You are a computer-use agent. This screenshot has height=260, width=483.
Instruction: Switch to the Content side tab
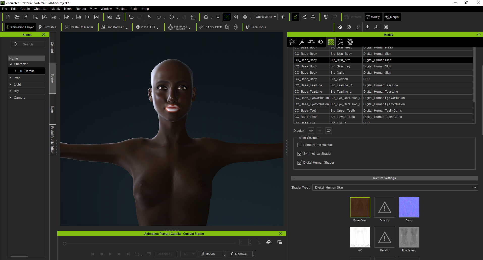[x=52, y=47]
